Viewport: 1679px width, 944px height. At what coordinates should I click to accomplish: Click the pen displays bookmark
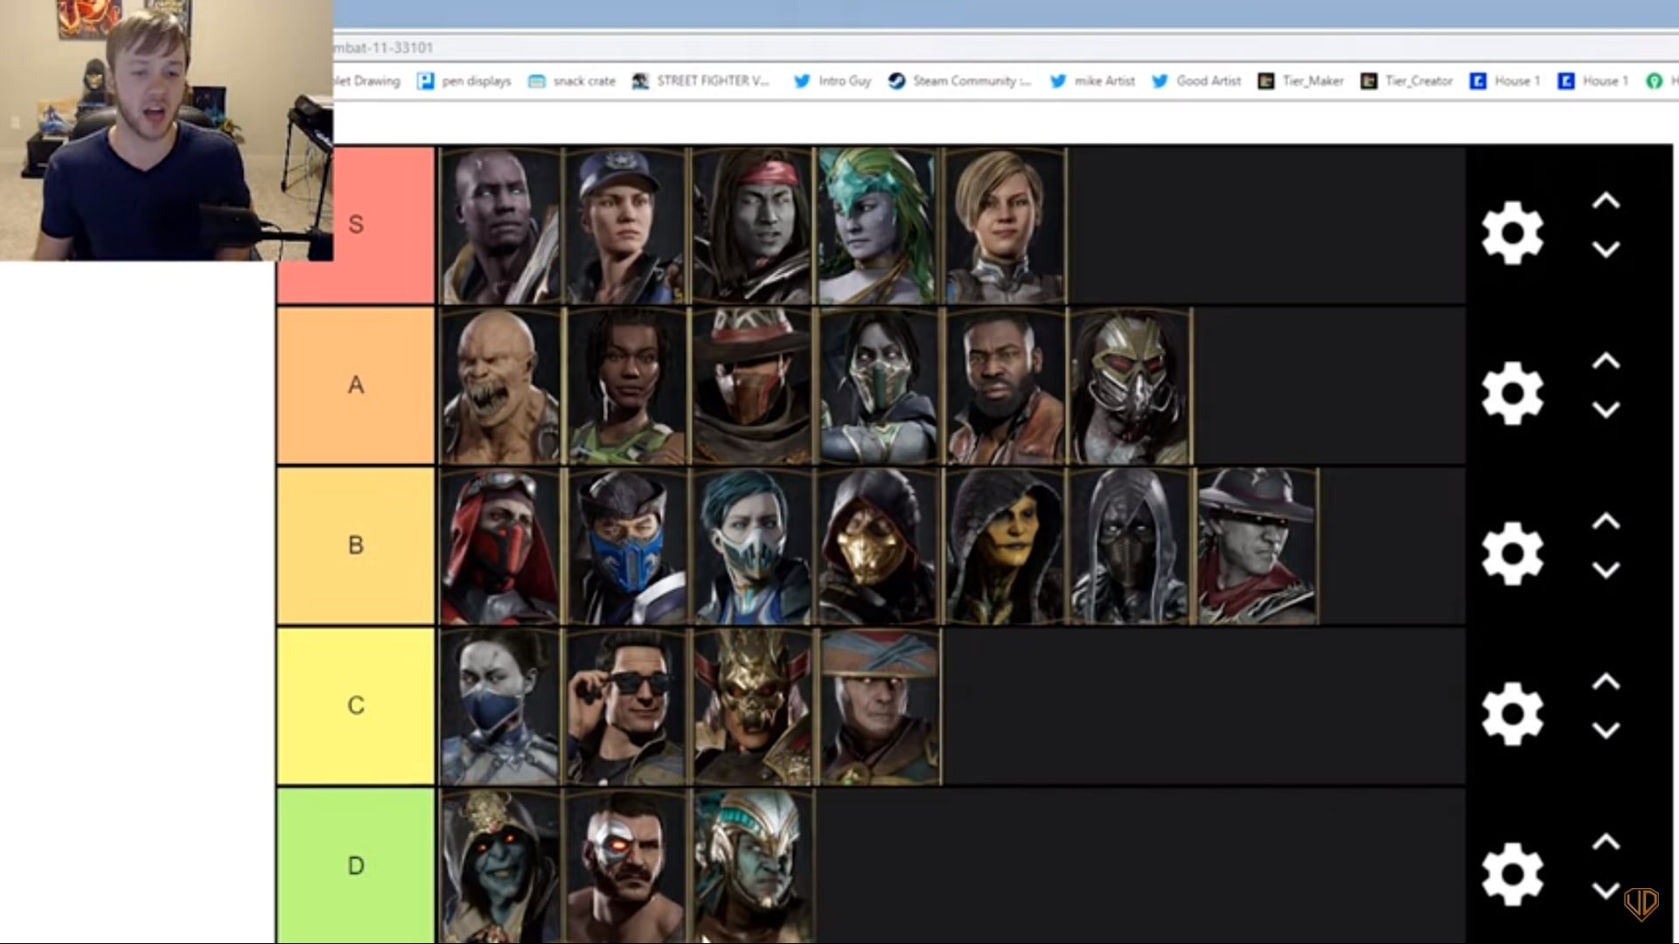(464, 80)
